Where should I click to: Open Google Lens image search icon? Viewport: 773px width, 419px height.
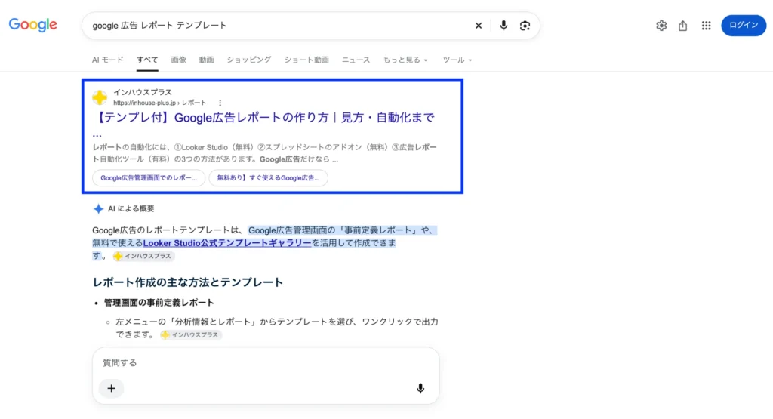525,26
